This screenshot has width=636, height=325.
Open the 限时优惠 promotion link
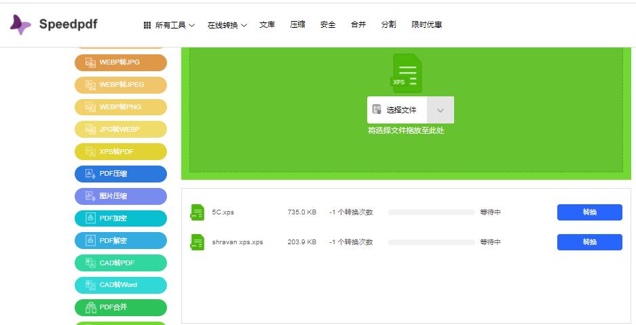(x=426, y=24)
